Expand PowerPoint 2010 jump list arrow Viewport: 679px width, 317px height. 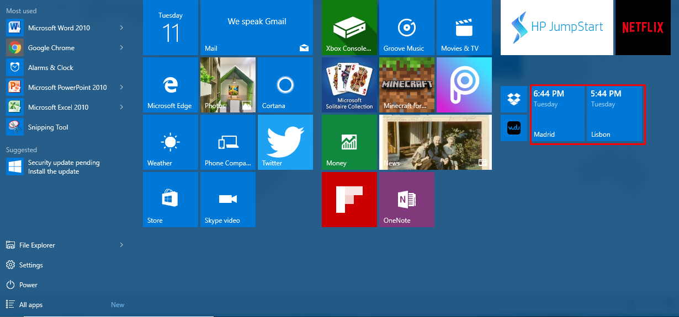click(x=121, y=87)
